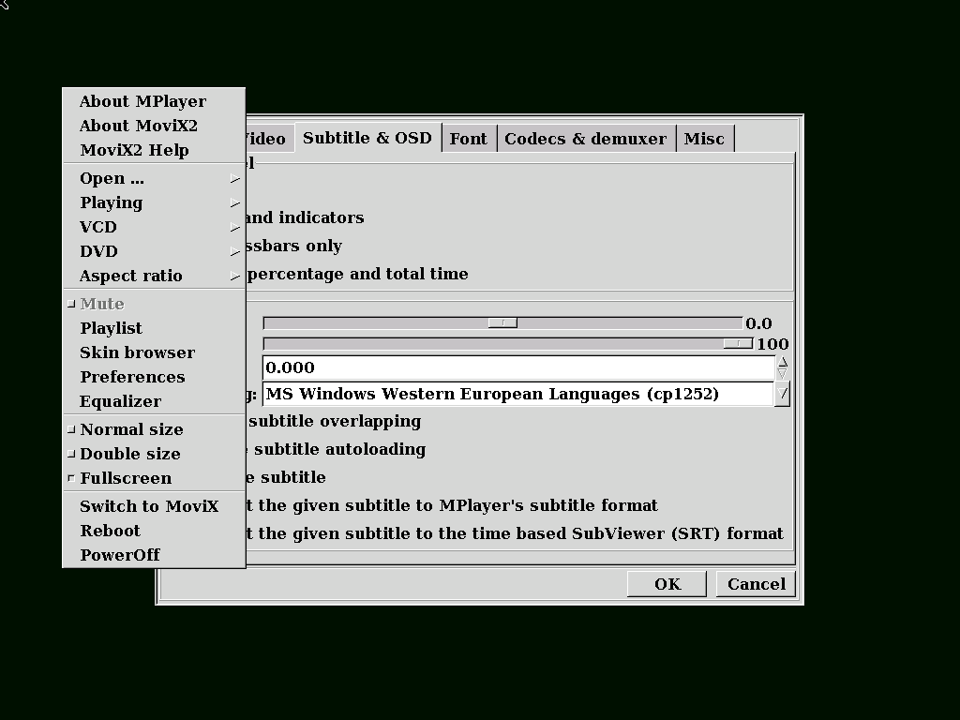Toggle the Mute menu checkbox
This screenshot has width=960, height=720.
154,305
